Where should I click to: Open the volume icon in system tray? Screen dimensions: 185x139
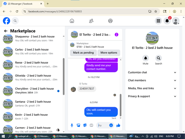tap(156, 136)
